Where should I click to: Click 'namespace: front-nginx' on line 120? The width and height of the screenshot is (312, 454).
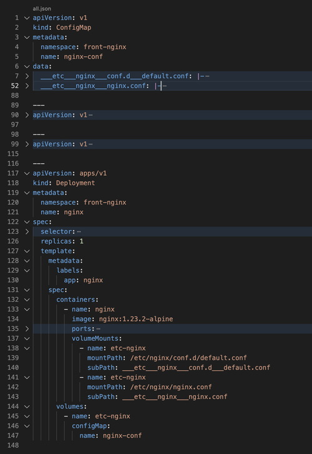tap(83, 203)
